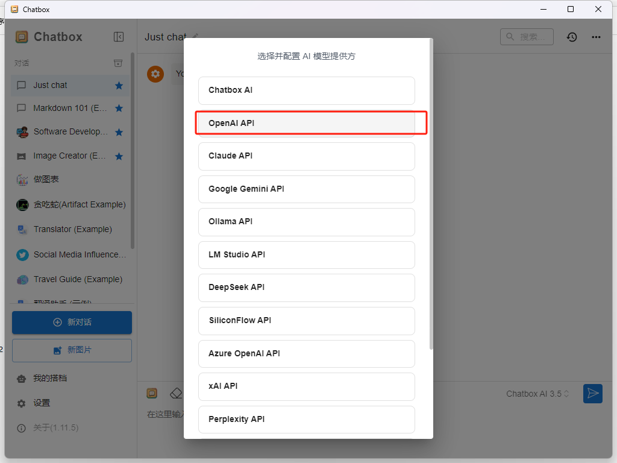Start a new chat with 新对话
The height and width of the screenshot is (463, 617).
coord(72,323)
